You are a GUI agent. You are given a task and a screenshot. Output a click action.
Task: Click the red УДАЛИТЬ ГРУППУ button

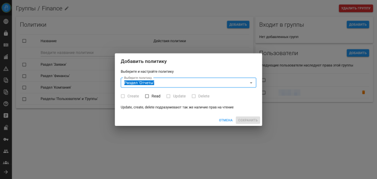(x=356, y=8)
